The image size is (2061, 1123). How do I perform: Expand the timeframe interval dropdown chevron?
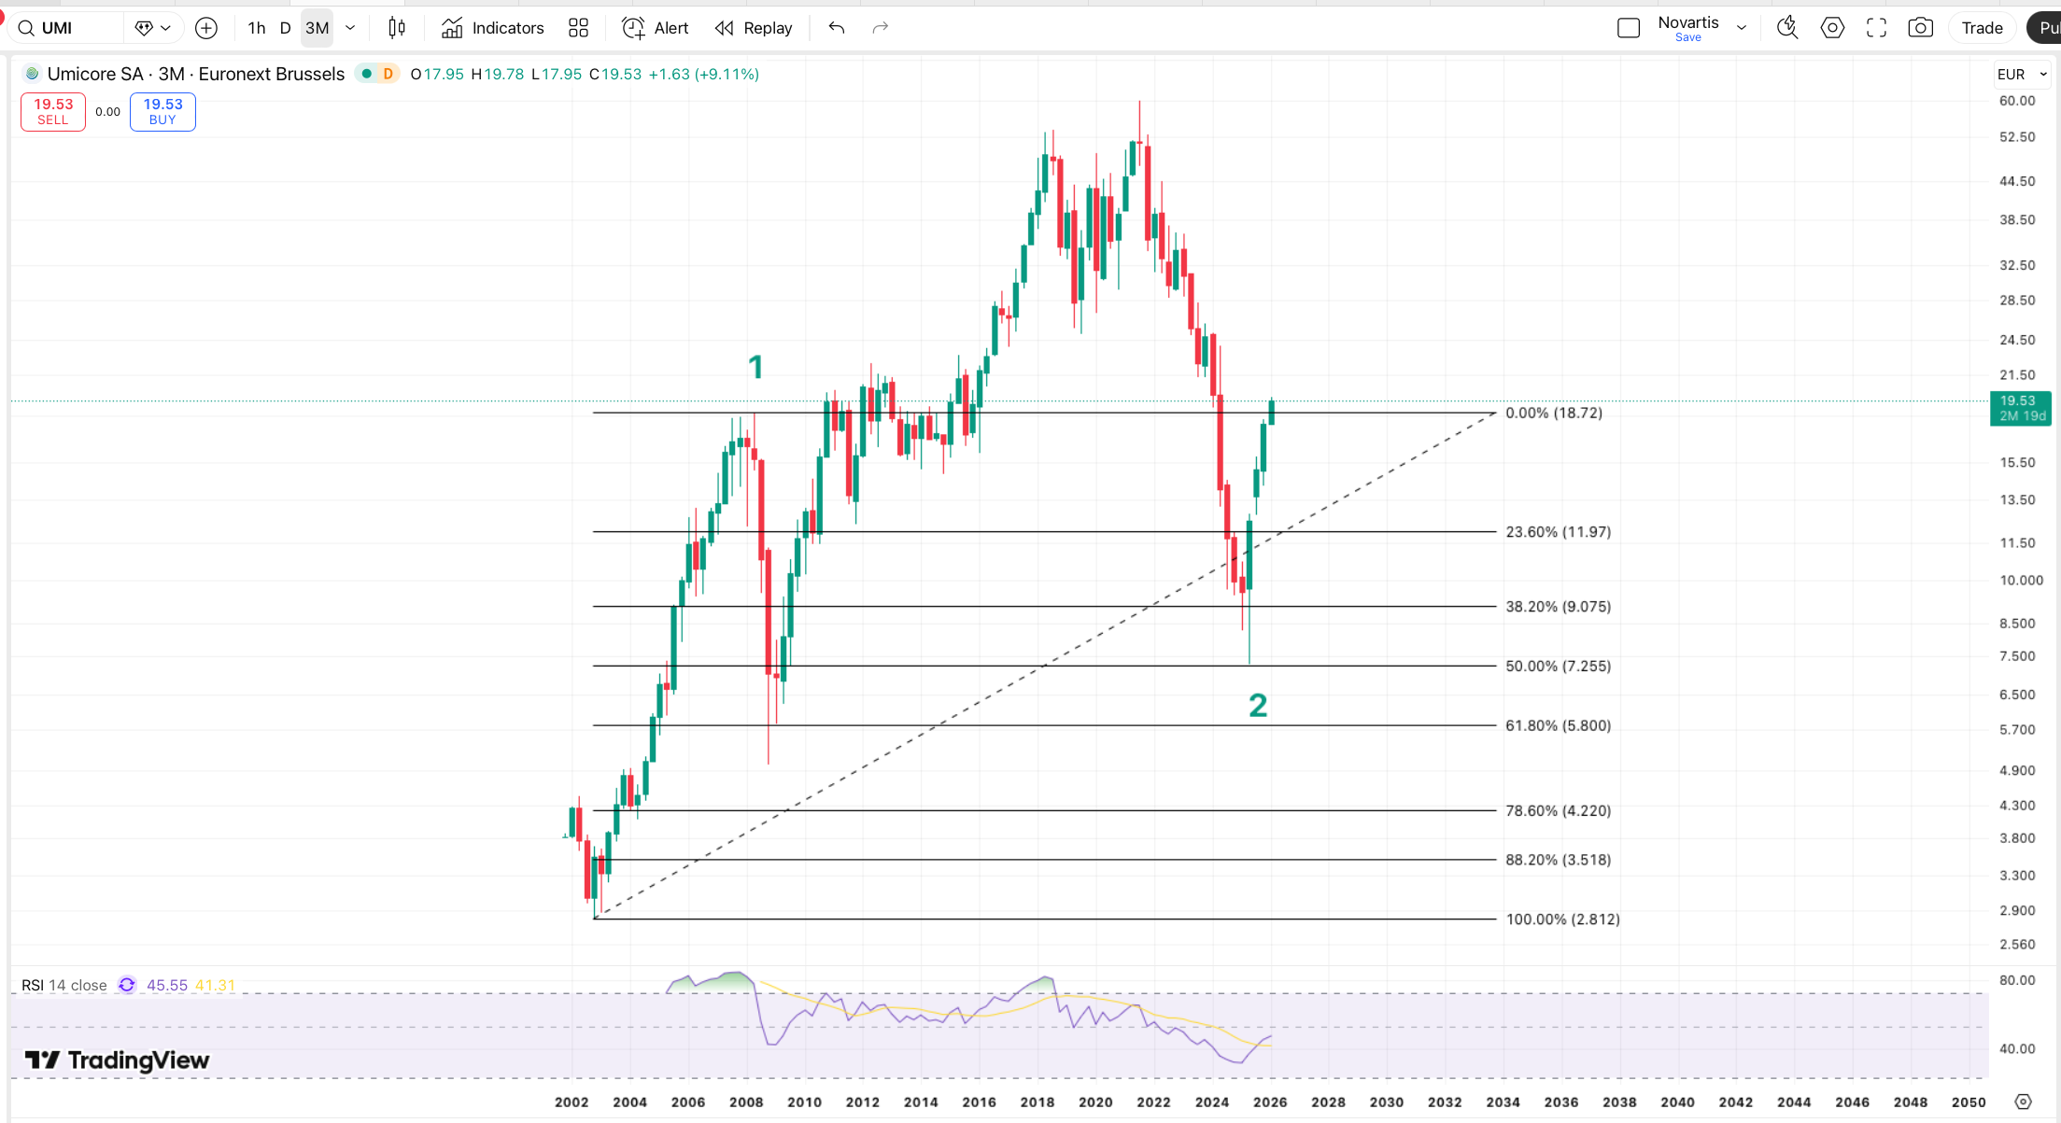coord(350,28)
